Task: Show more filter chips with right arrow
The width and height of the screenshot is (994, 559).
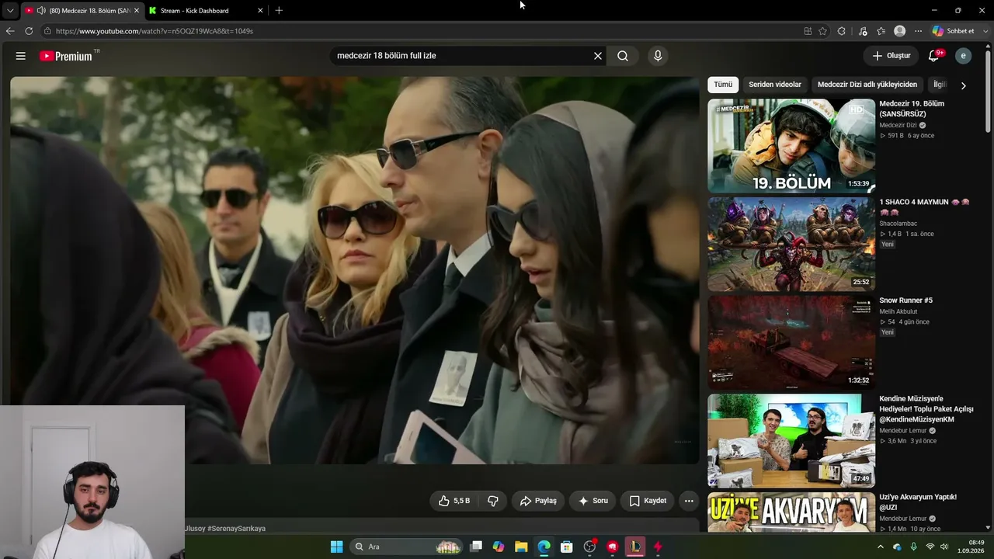Action: tap(964, 85)
